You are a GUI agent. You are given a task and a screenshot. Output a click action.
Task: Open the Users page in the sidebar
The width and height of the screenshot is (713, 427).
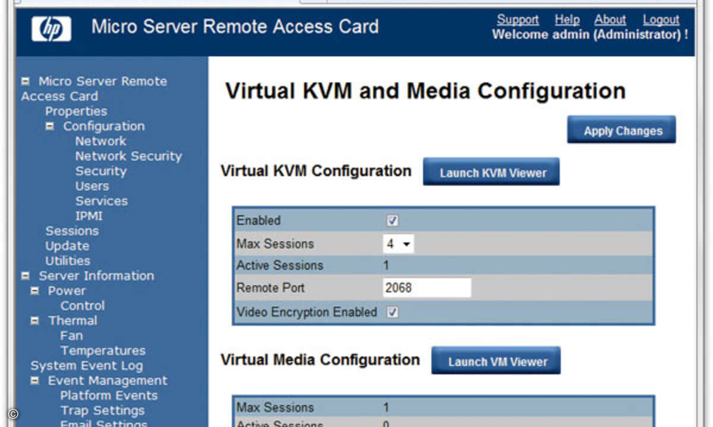tap(92, 186)
